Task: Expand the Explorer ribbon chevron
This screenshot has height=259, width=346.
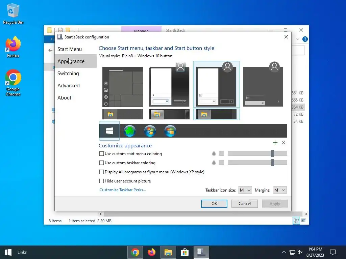Action: coord(297,39)
